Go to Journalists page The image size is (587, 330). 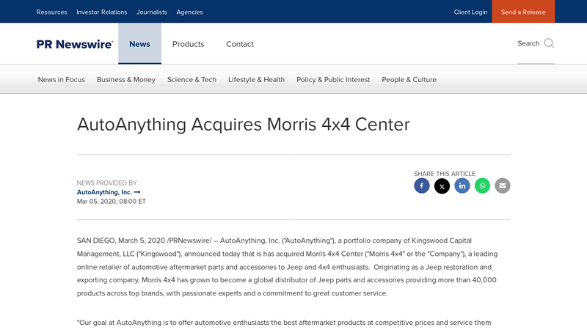click(152, 12)
